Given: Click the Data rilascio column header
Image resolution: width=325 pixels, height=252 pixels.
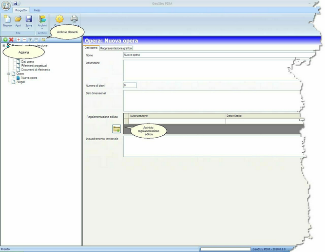Looking at the screenshot, I should (263, 116).
